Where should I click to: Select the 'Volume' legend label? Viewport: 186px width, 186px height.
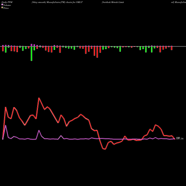pos(7,5)
